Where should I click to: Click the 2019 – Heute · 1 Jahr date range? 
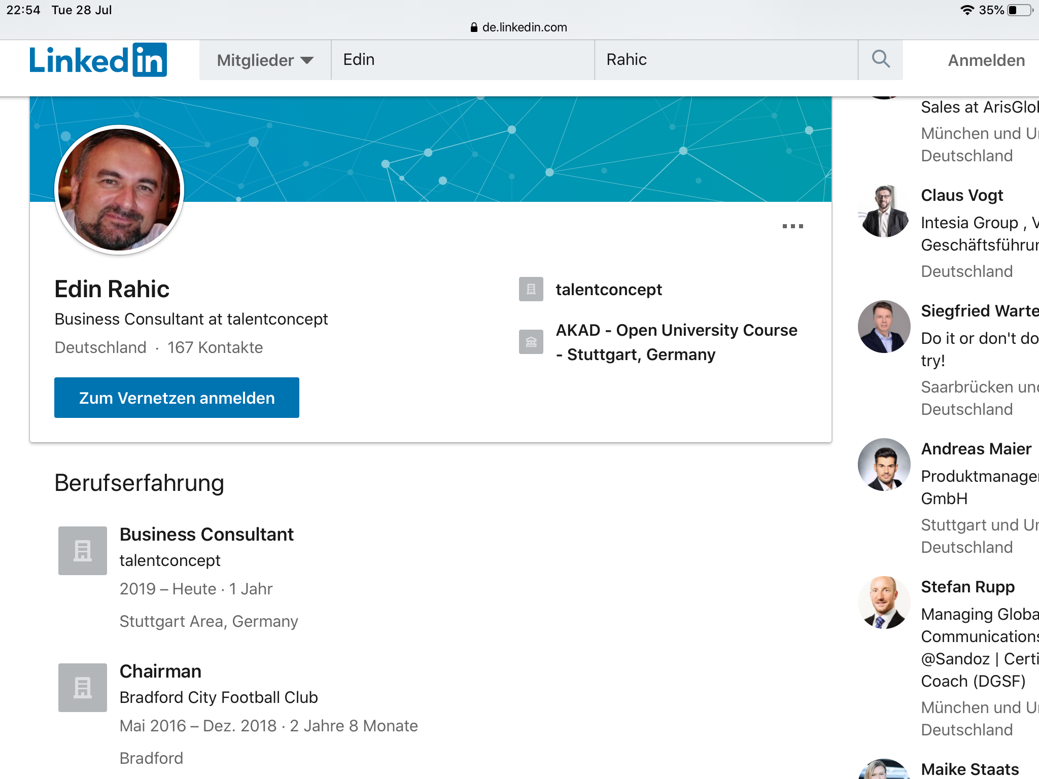pyautogui.click(x=196, y=589)
